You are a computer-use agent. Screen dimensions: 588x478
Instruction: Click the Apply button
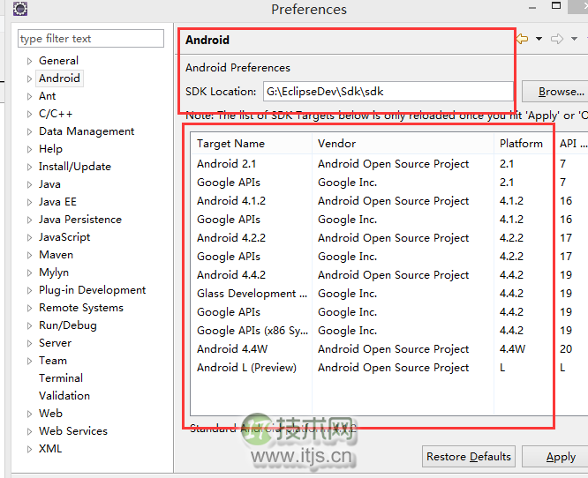pos(555,457)
